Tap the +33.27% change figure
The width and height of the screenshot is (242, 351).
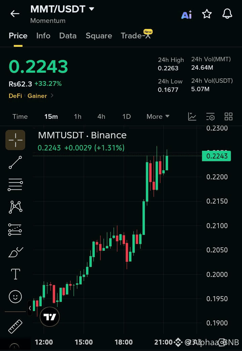point(48,84)
